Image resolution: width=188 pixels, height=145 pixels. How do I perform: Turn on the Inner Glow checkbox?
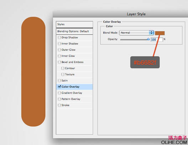click(x=59, y=56)
